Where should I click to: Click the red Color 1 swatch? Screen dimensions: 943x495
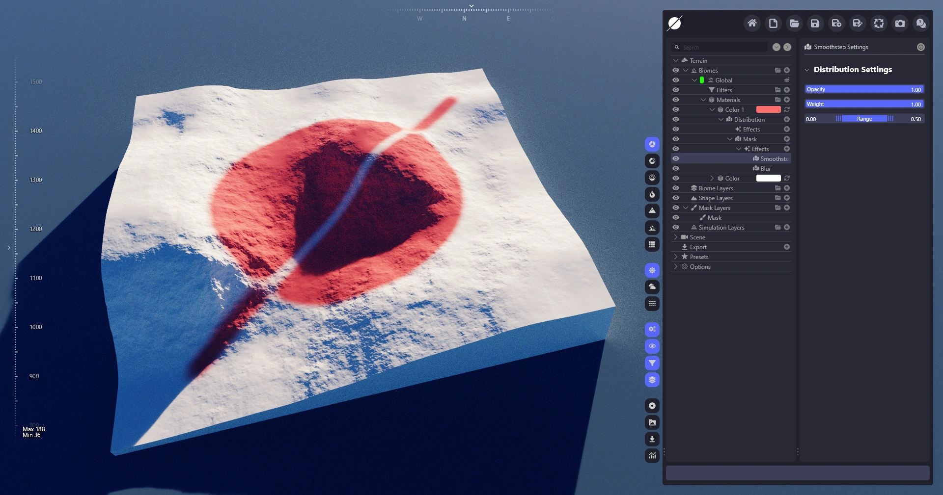[768, 110]
